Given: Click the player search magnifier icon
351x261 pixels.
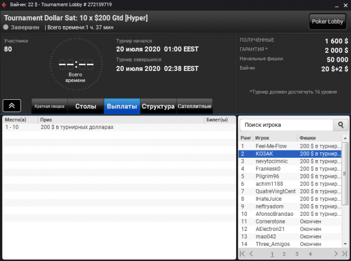Looking at the screenshot, I should [x=340, y=125].
